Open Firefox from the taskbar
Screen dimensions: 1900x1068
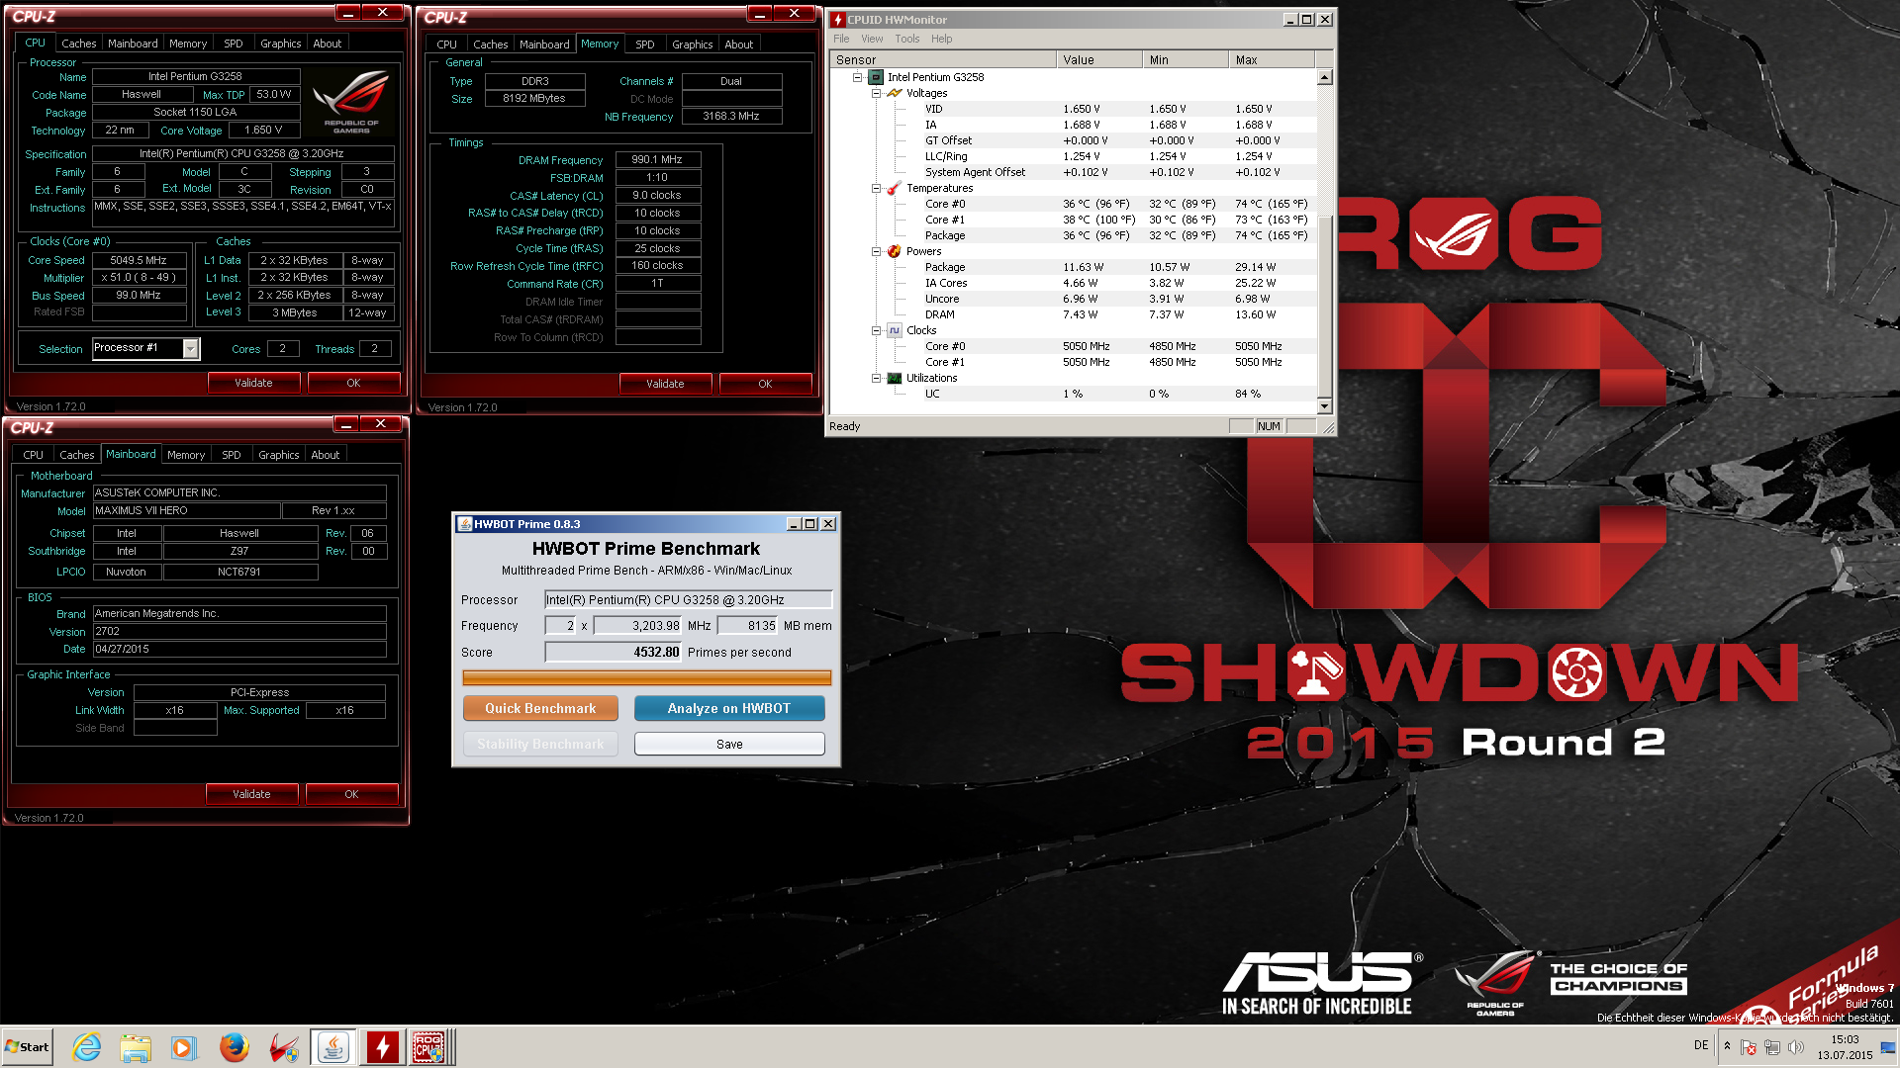[235, 1047]
